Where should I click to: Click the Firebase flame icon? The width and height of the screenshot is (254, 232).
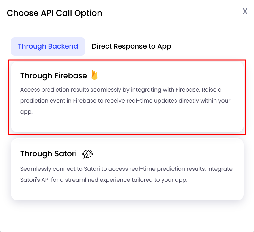pos(94,75)
